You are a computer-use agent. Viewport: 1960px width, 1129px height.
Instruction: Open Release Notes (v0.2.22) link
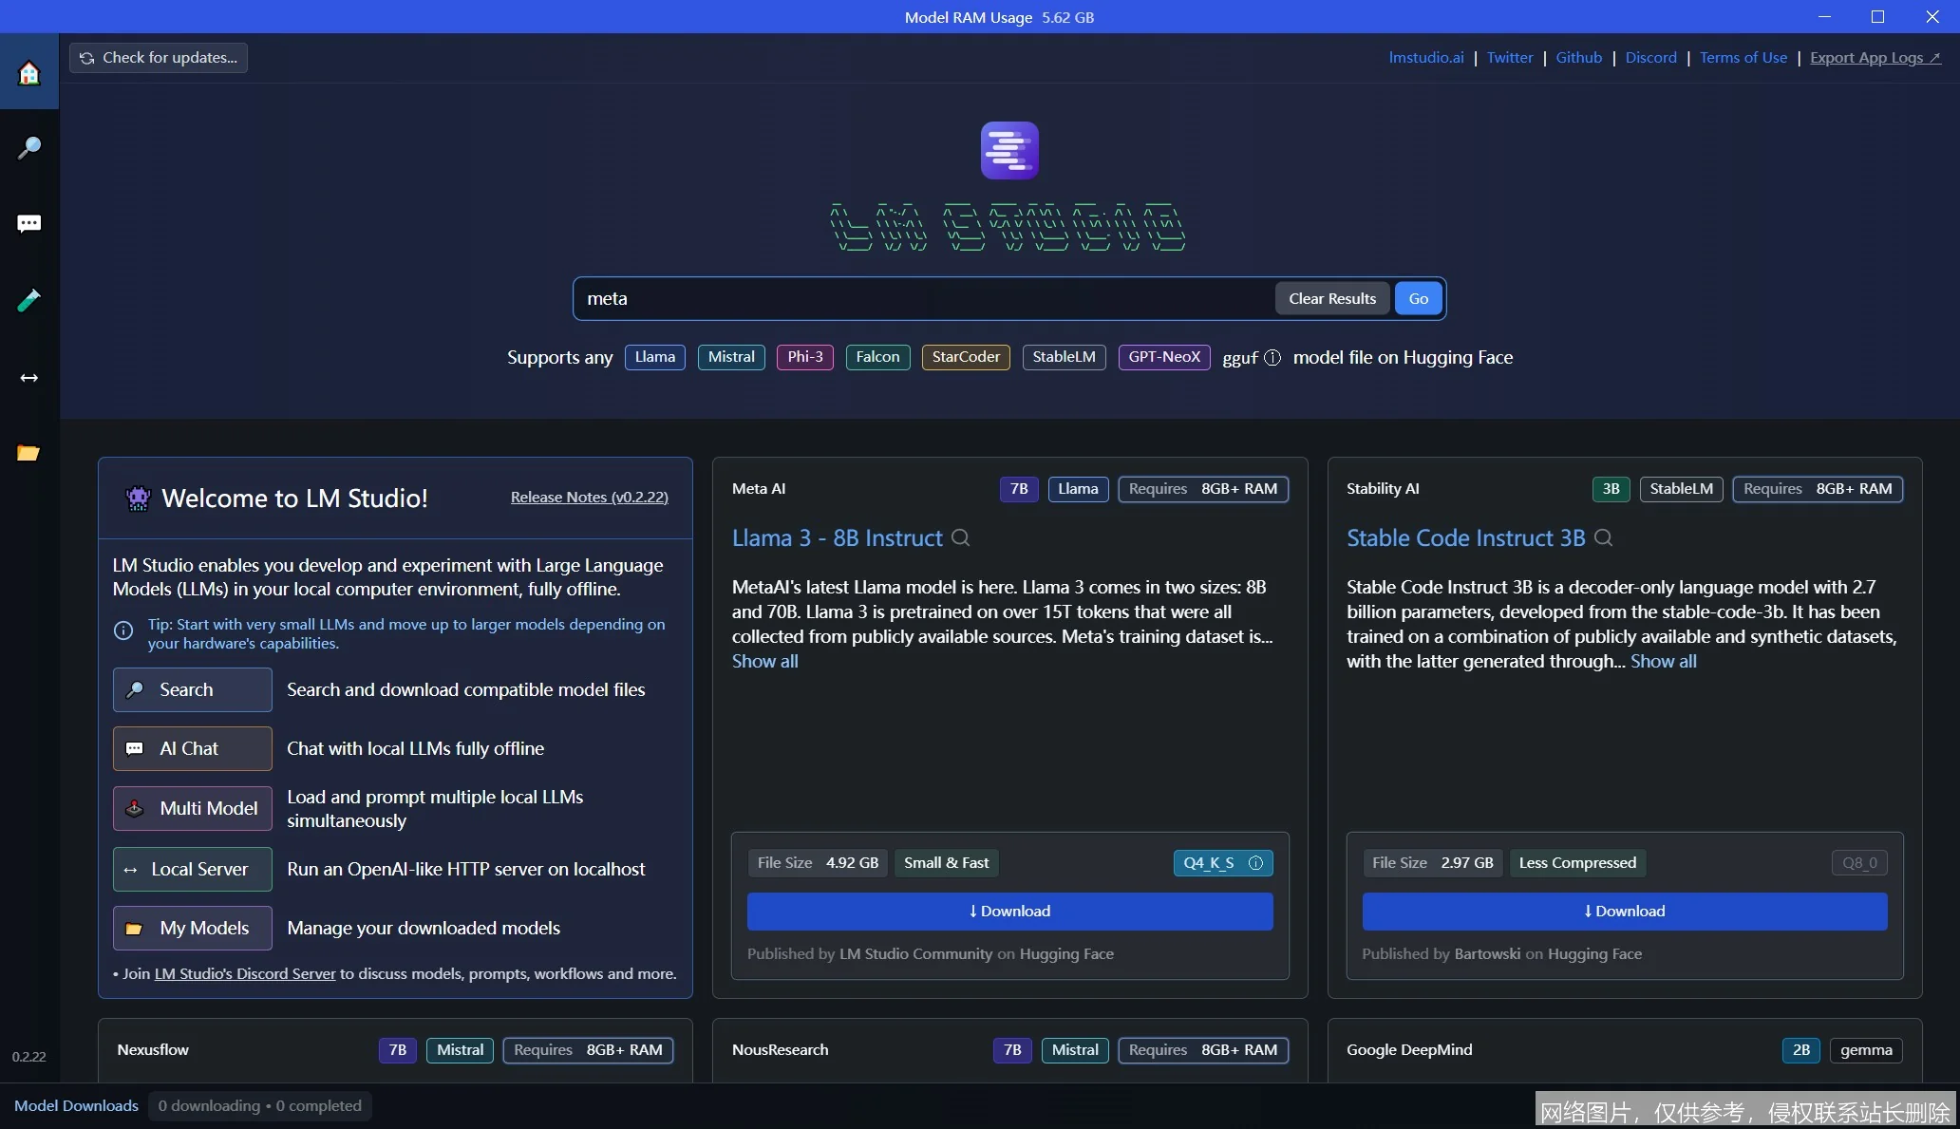tap(590, 498)
